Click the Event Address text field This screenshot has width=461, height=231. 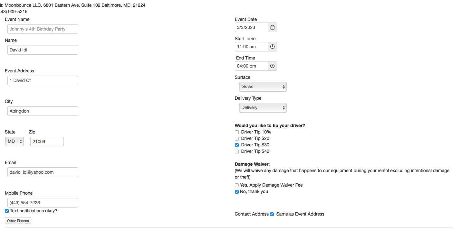pos(43,80)
